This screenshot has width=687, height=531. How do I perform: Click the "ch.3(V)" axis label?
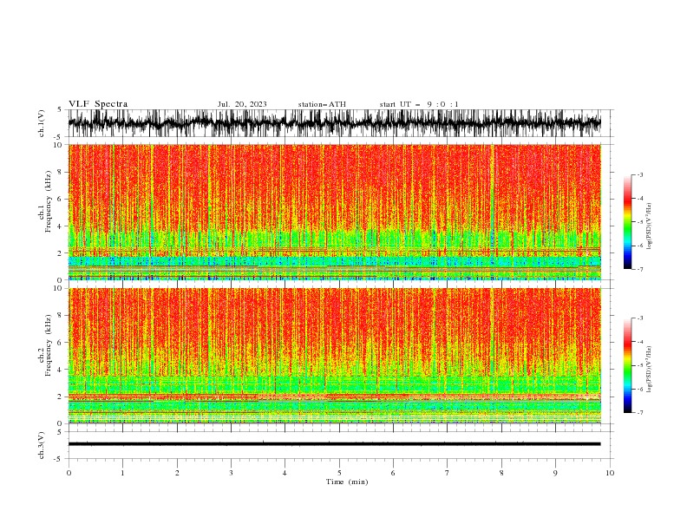pos(42,445)
